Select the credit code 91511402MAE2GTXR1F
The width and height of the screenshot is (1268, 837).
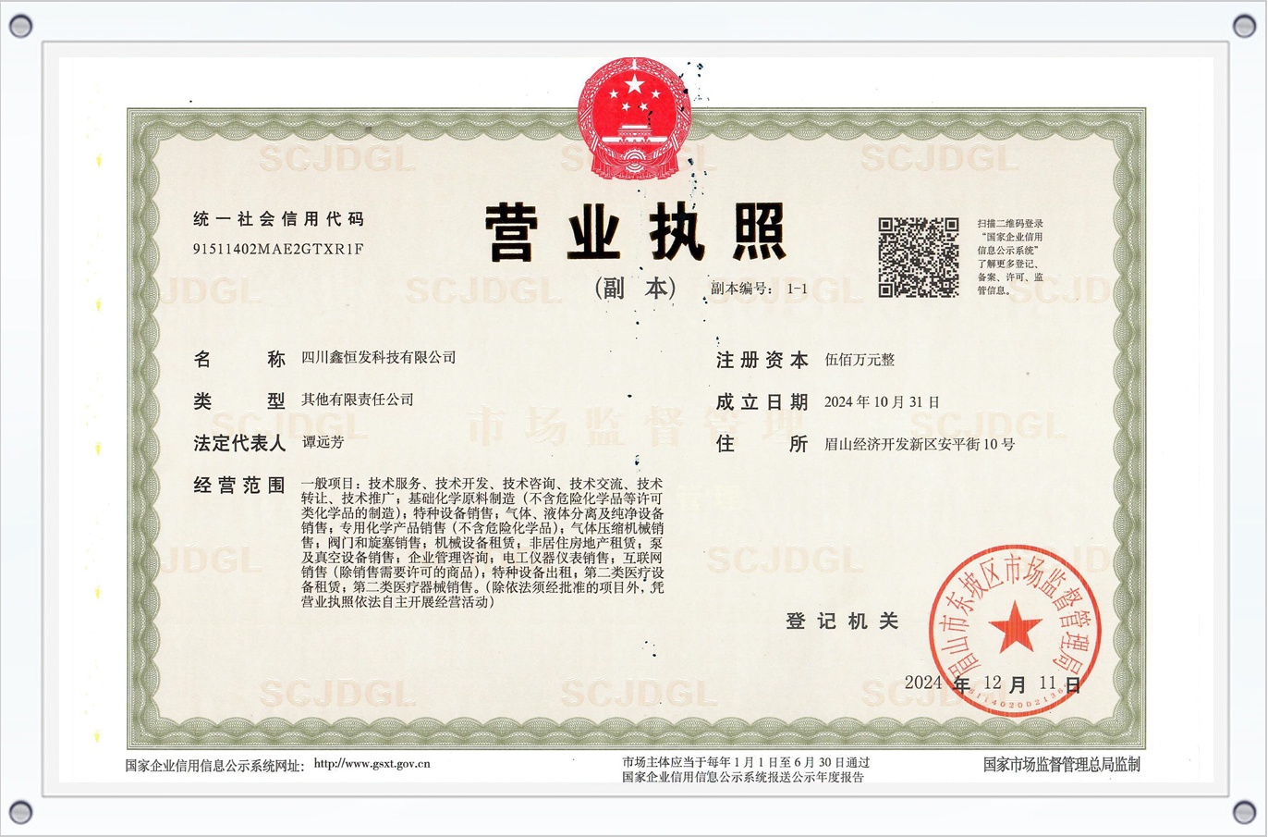pos(278,249)
